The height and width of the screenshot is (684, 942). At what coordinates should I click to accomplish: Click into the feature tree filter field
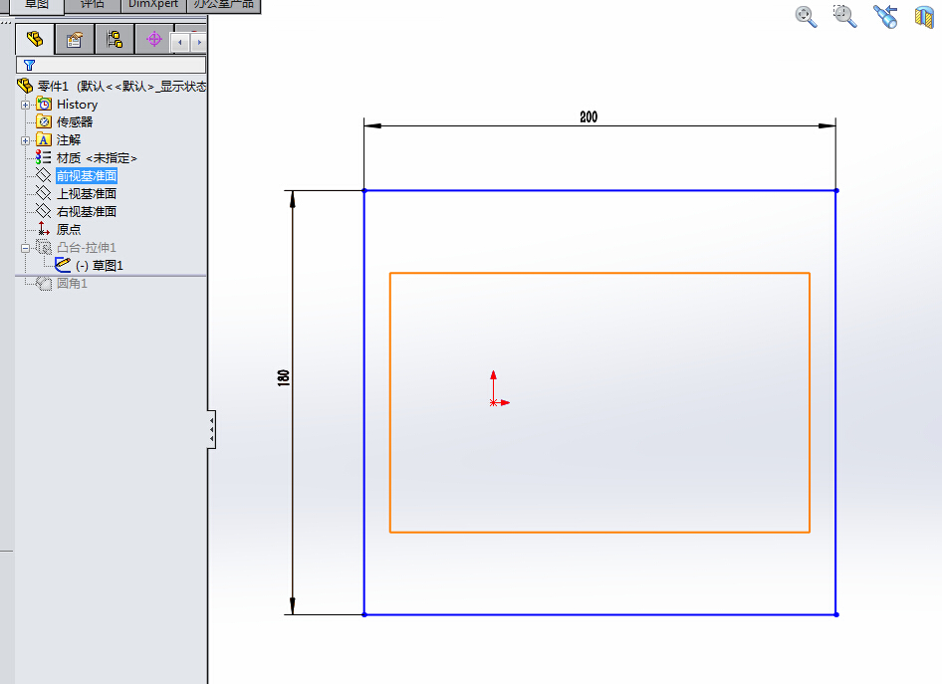(x=112, y=65)
